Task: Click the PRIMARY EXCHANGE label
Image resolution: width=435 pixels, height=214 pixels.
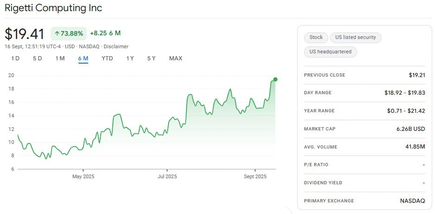Action: (329, 201)
